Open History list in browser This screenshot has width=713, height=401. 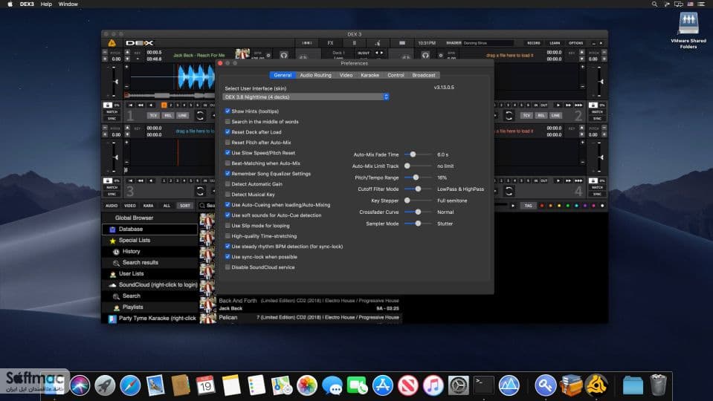tap(150, 252)
